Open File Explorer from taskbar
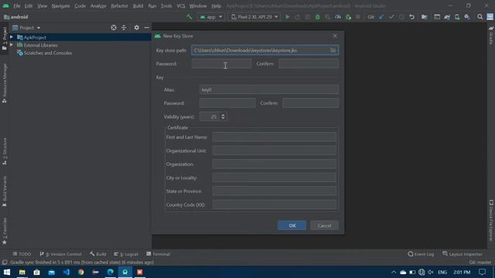The height and width of the screenshot is (278, 495). (x=22, y=272)
